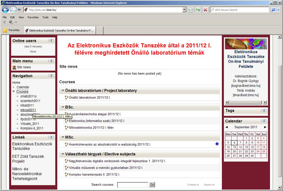Open a new blank tab

(100, 30)
